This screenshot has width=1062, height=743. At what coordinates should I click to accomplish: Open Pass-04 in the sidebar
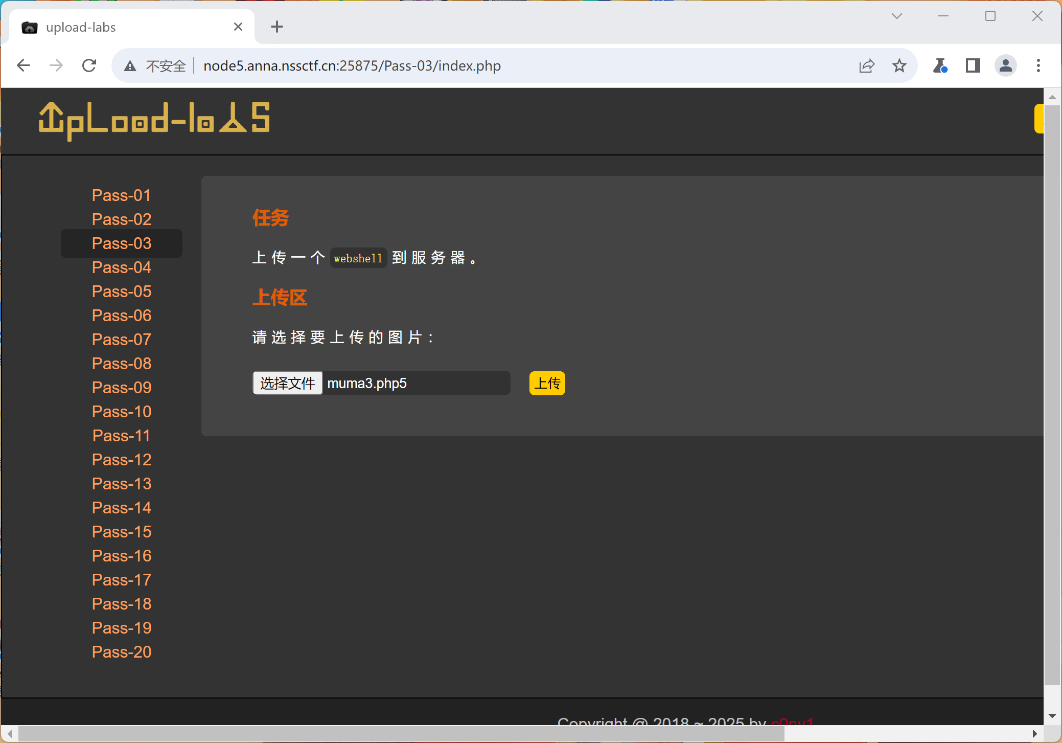pyautogui.click(x=122, y=267)
